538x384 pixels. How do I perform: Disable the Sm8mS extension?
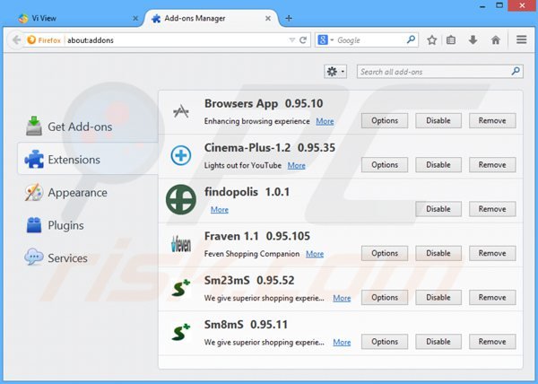438,342
